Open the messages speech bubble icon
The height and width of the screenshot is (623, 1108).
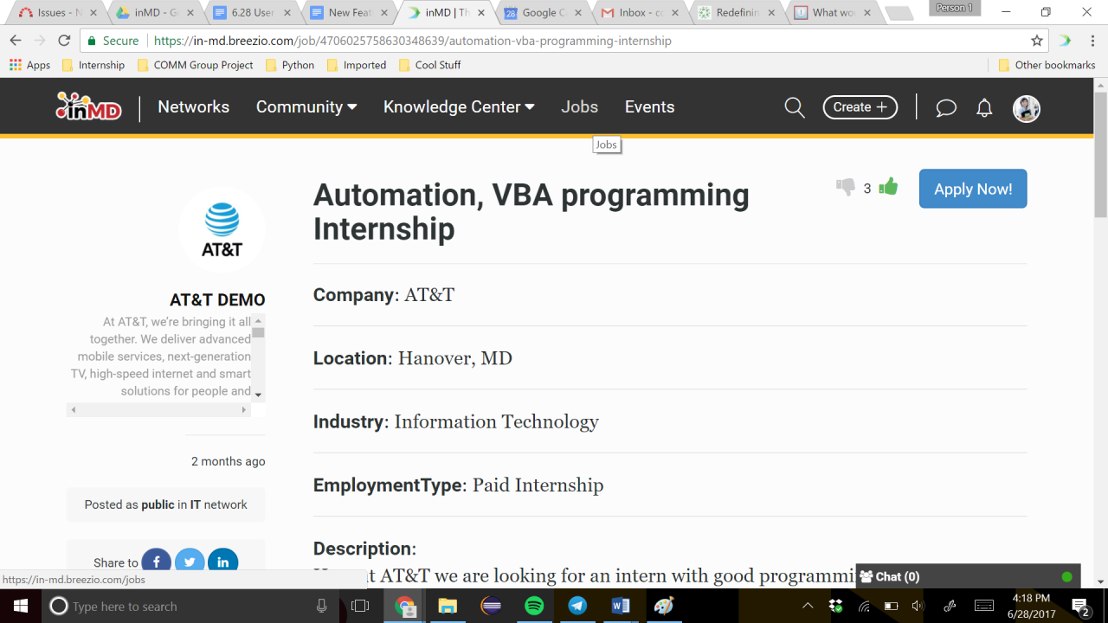point(946,107)
